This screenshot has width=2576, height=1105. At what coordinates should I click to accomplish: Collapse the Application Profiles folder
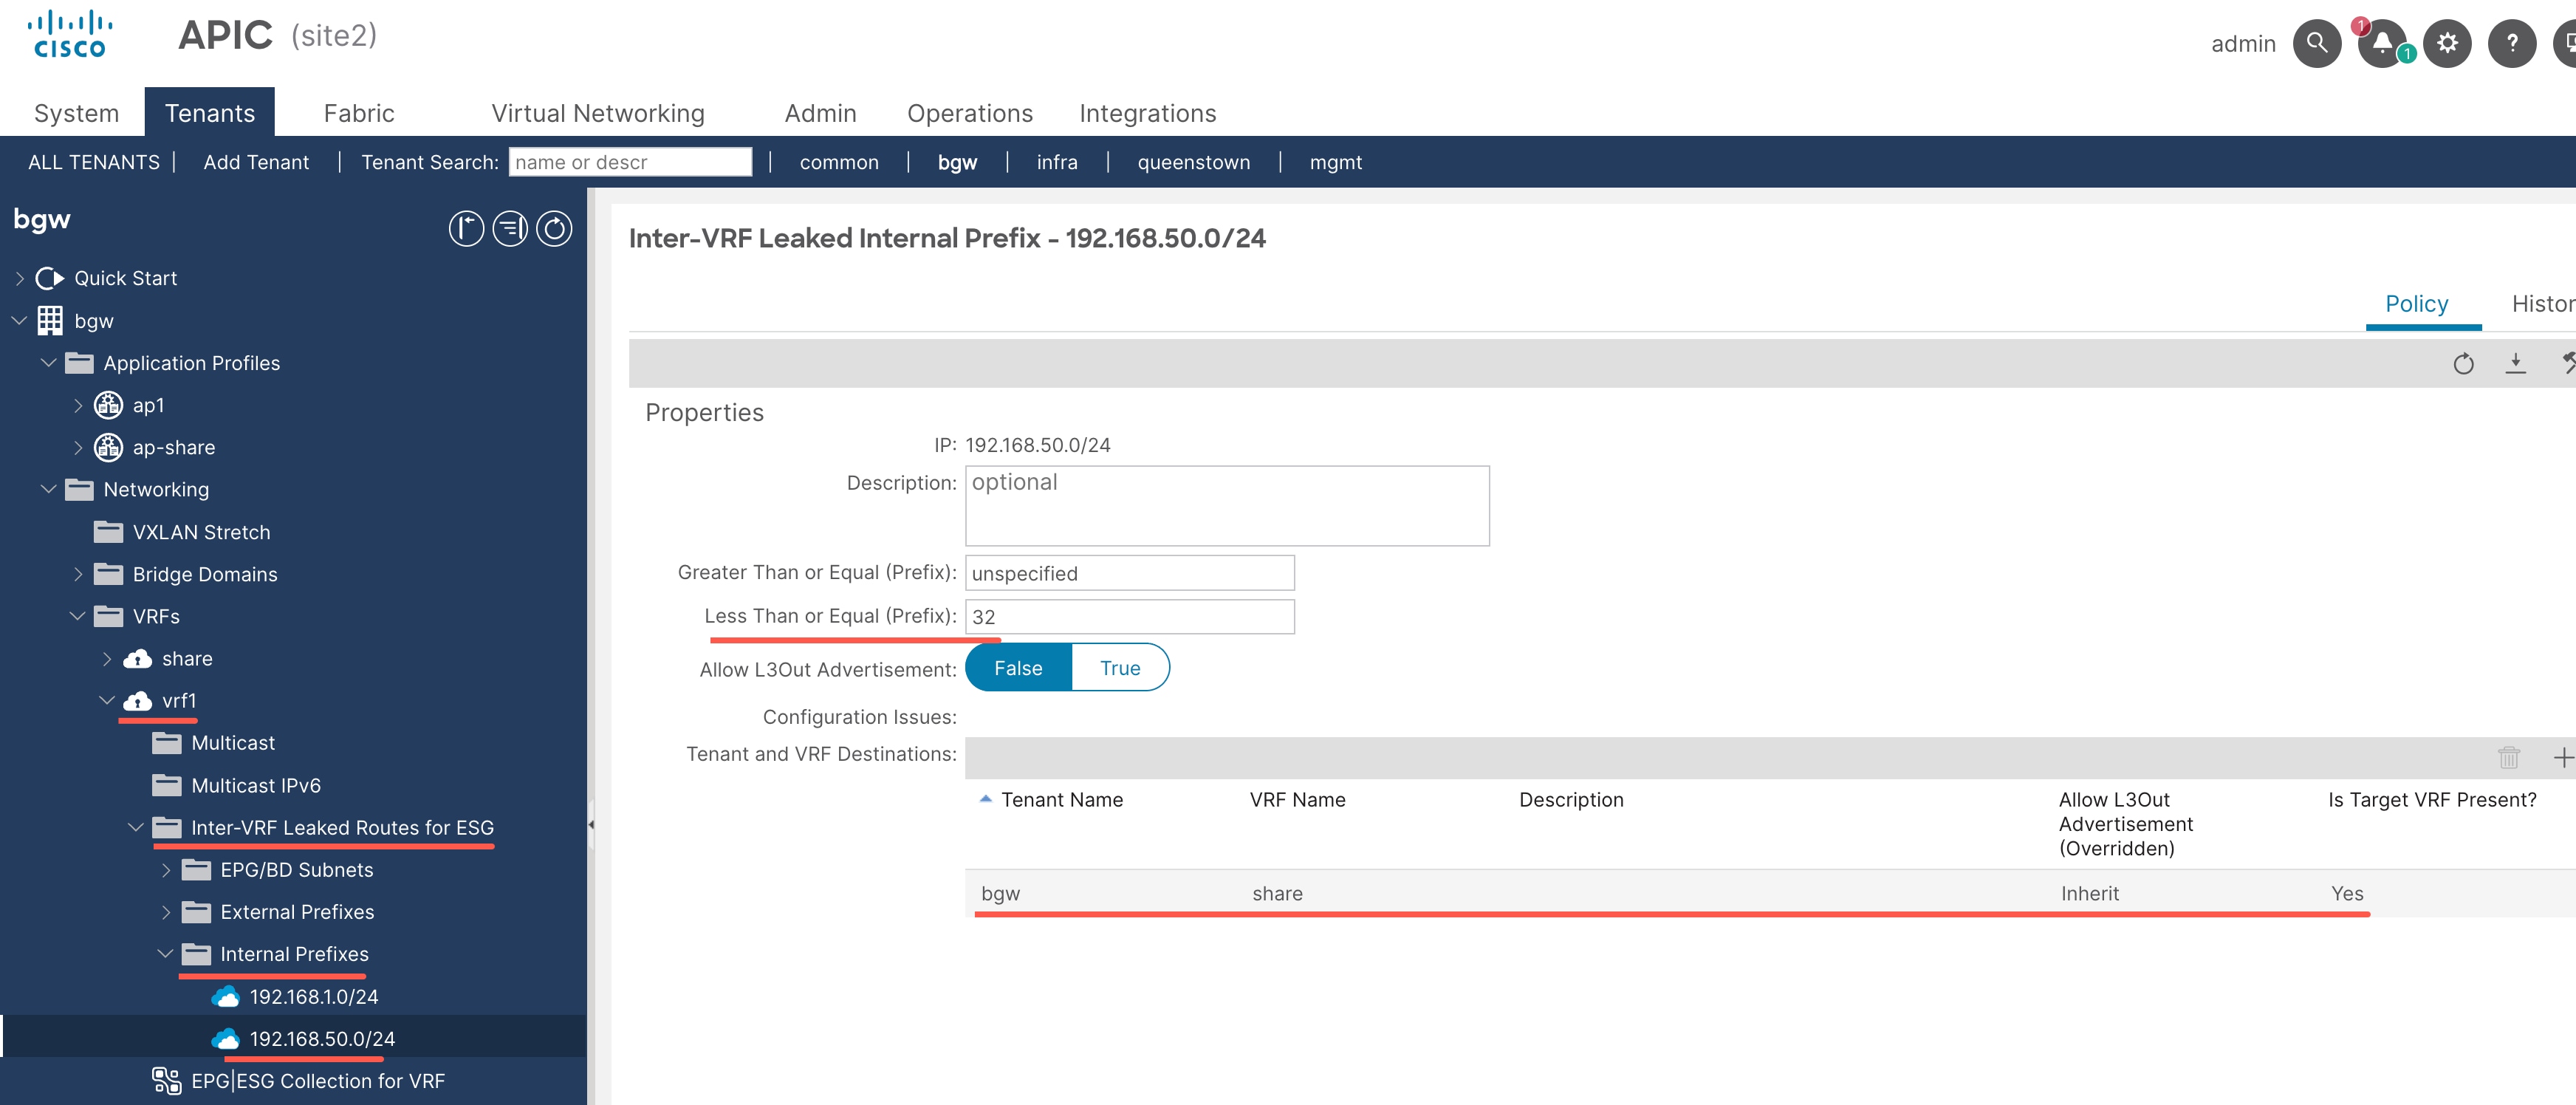click(48, 363)
